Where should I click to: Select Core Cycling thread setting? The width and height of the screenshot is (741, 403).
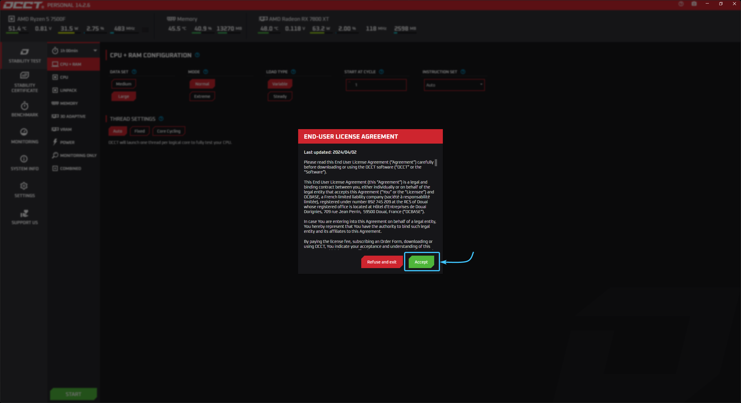(x=168, y=131)
